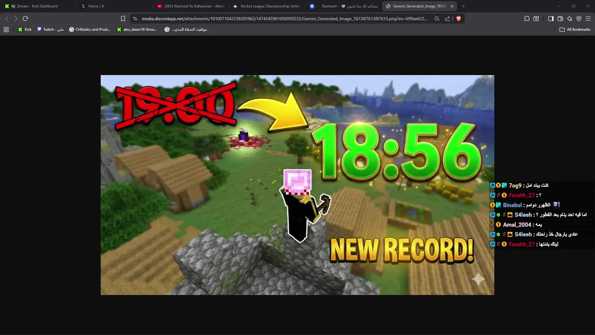Minimize the browser window
This screenshot has height=335, width=595.
click(x=559, y=6)
